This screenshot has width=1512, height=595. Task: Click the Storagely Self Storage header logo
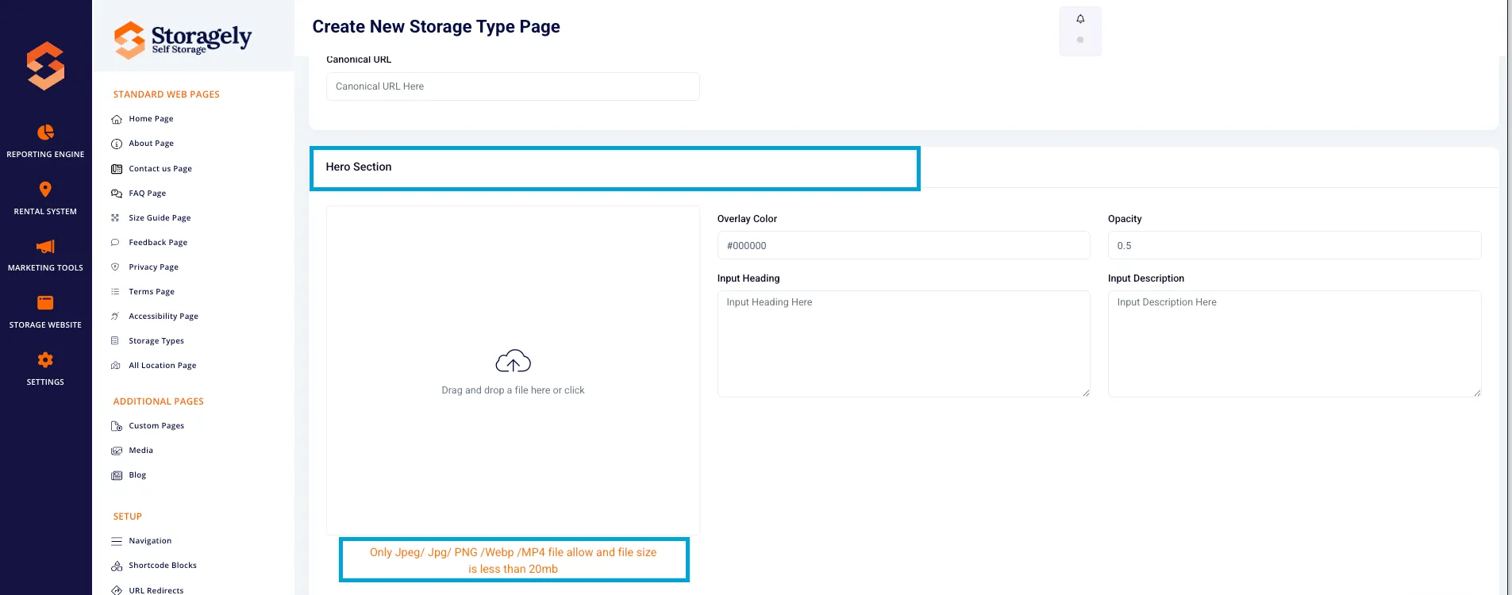tap(183, 39)
